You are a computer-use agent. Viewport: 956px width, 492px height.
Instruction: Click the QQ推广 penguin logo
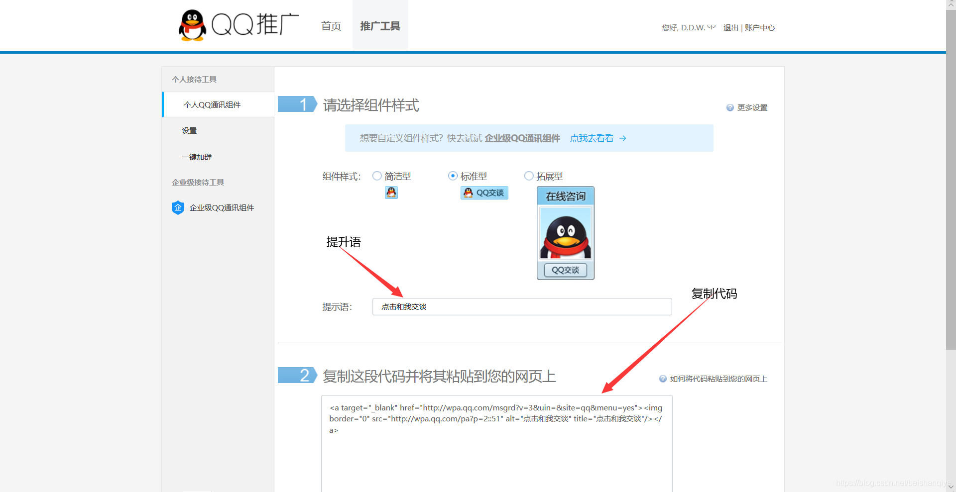[x=239, y=25]
